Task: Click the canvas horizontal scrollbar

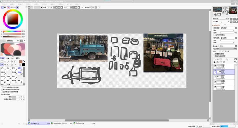Action: [x=117, y=120]
